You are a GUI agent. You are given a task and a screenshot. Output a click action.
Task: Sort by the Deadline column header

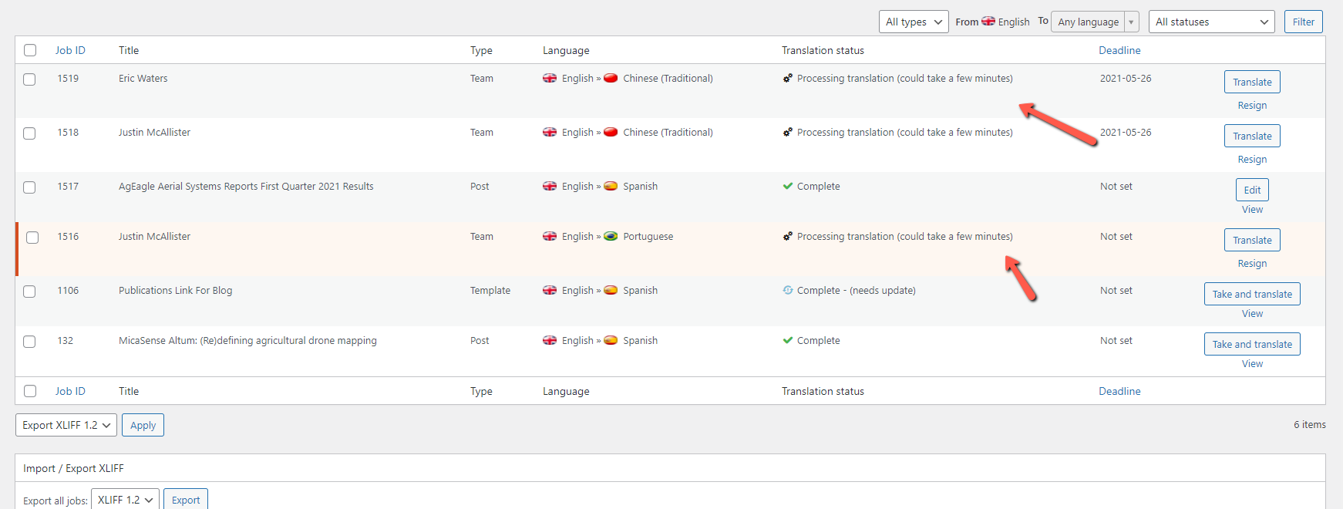[x=1119, y=51]
